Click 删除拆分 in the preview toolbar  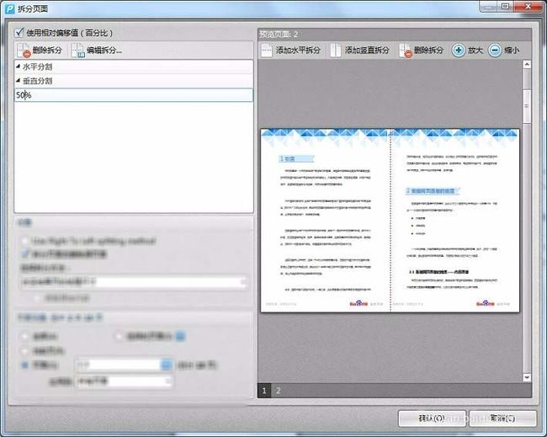pyautogui.click(x=421, y=51)
